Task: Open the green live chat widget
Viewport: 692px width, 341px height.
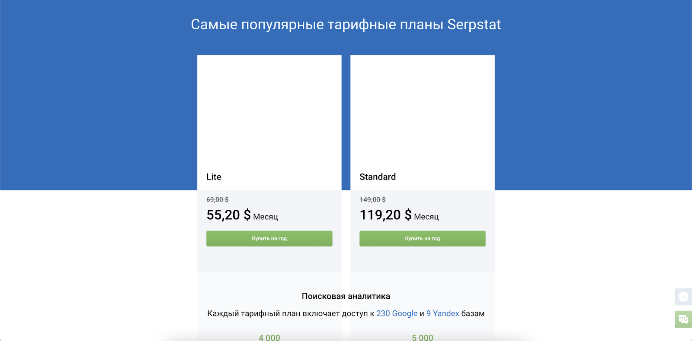Action: (x=683, y=319)
